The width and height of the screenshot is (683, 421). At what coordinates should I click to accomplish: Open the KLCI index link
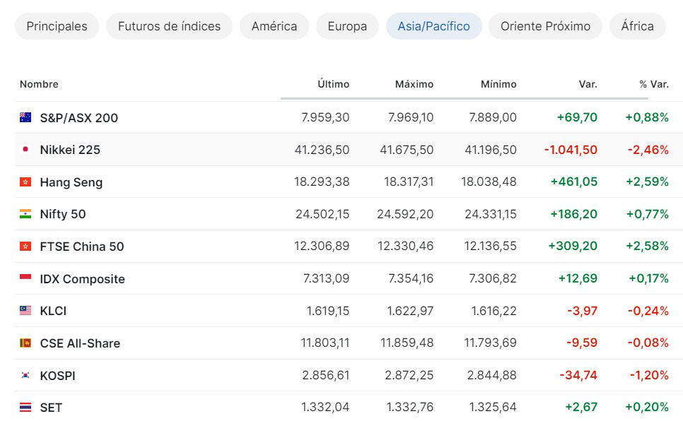[53, 311]
